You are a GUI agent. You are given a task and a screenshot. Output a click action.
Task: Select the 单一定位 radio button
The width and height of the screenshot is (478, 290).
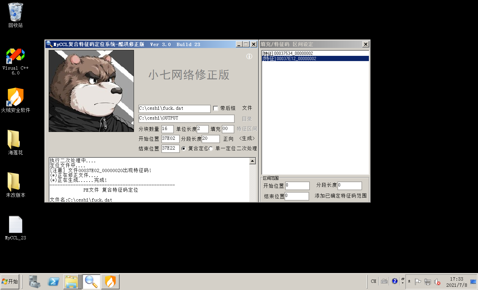tap(211, 149)
